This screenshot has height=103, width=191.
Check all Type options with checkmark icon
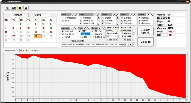(85, 28)
